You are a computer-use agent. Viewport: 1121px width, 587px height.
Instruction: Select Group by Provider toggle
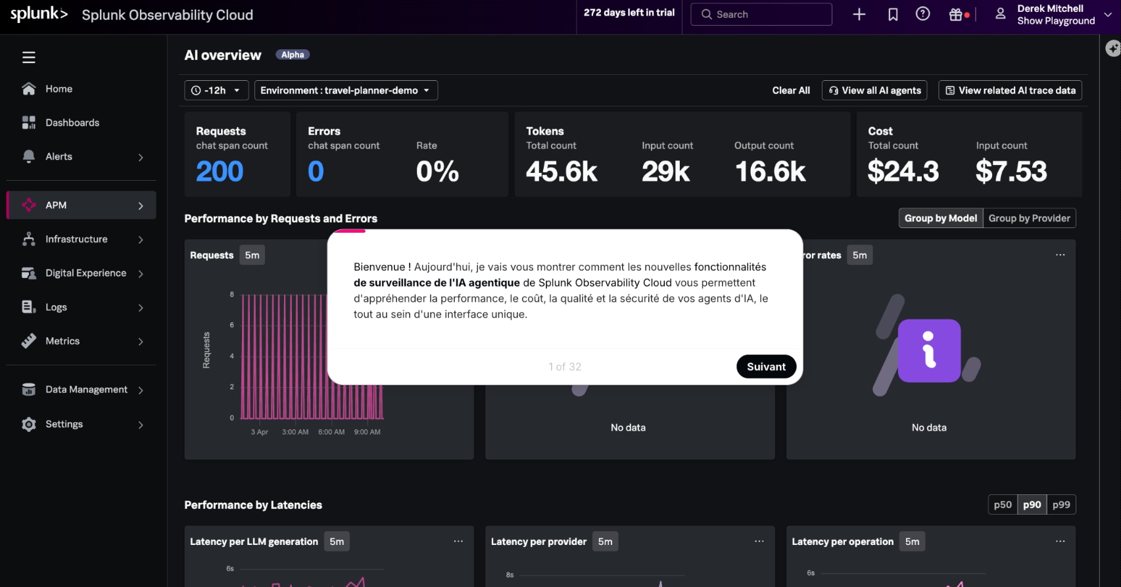pyautogui.click(x=1030, y=218)
